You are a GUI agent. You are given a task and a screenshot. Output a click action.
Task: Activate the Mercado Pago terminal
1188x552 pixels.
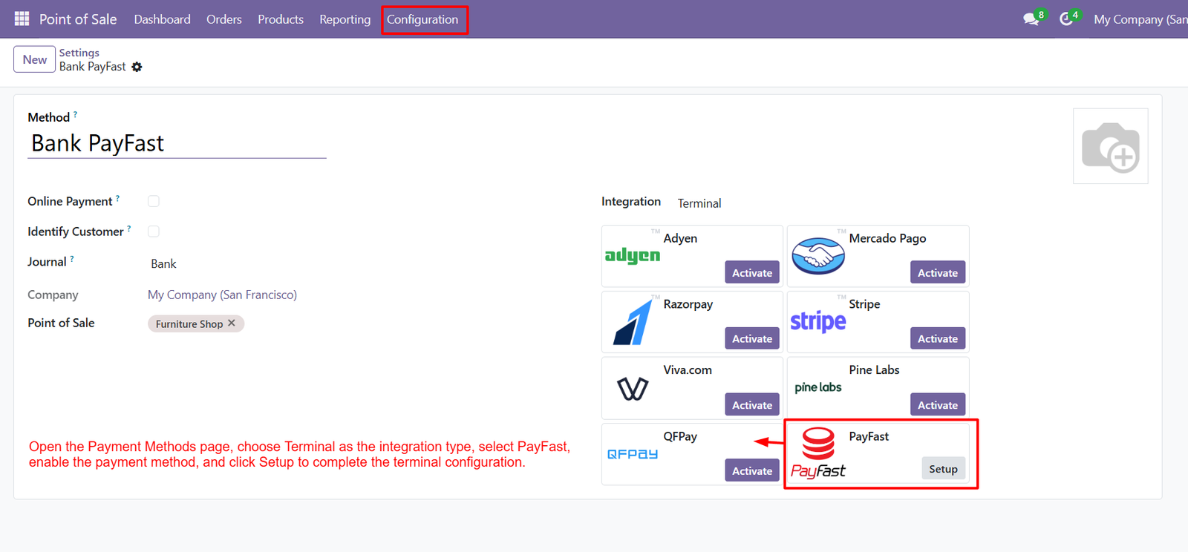click(938, 272)
